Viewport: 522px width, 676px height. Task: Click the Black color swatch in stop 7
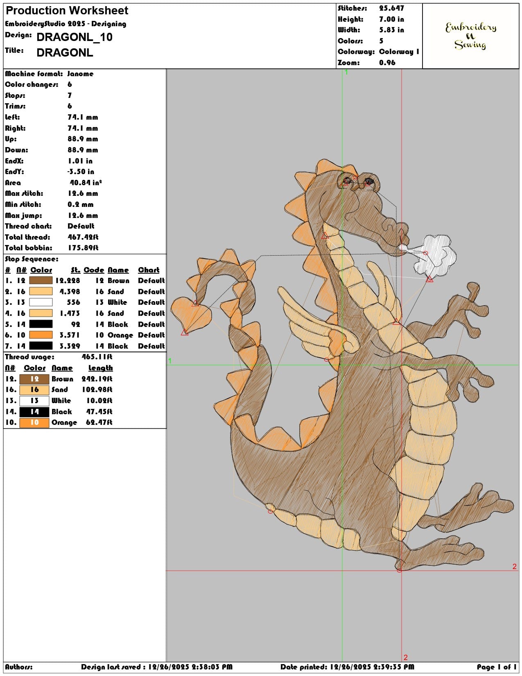pyautogui.click(x=41, y=346)
